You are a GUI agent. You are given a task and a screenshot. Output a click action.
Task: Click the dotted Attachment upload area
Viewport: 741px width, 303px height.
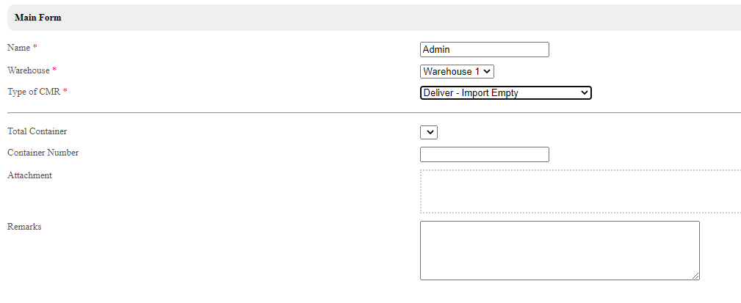click(580, 191)
